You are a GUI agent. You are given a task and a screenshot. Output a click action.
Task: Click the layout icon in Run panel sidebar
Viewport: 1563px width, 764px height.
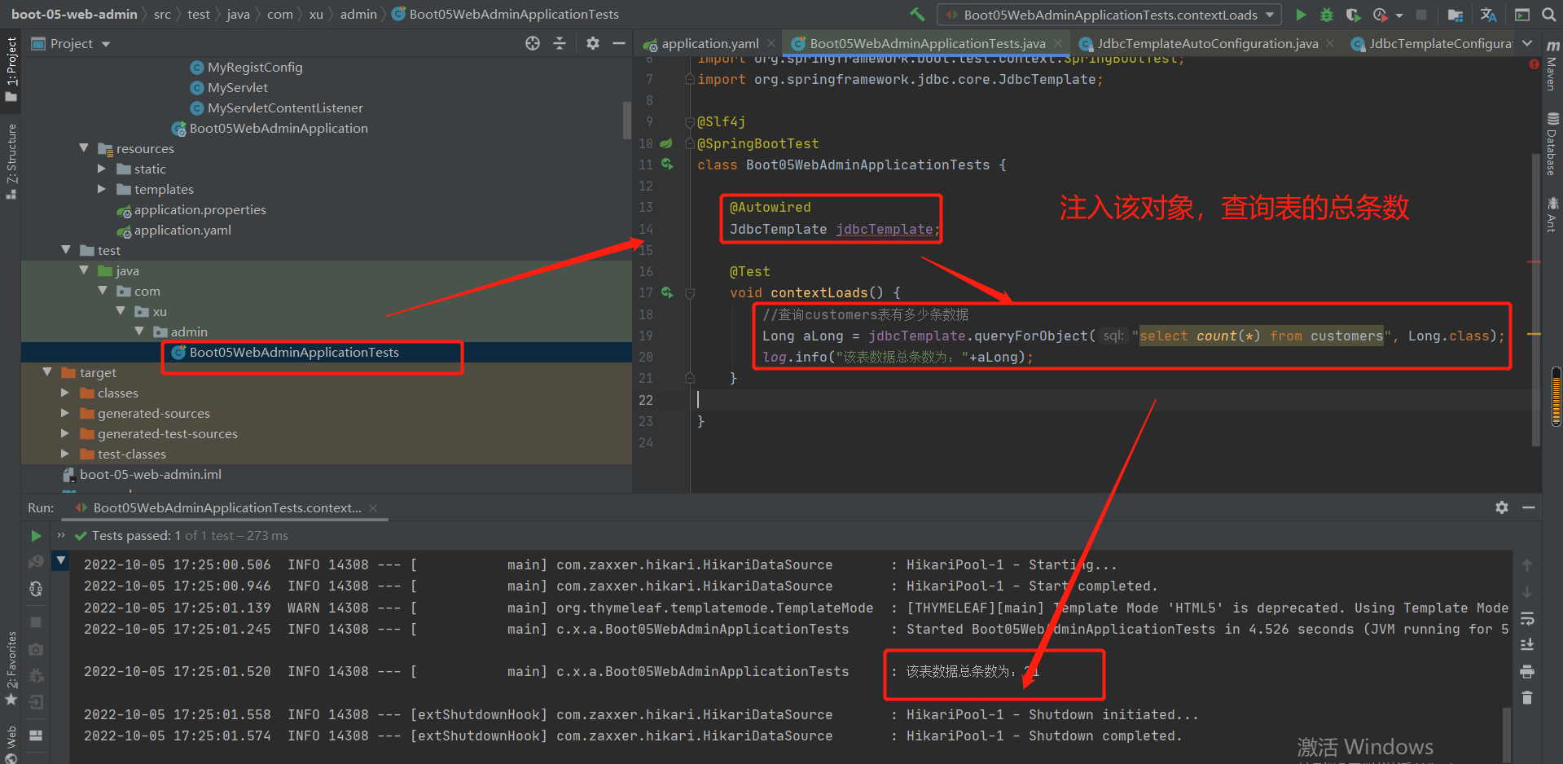[36, 735]
